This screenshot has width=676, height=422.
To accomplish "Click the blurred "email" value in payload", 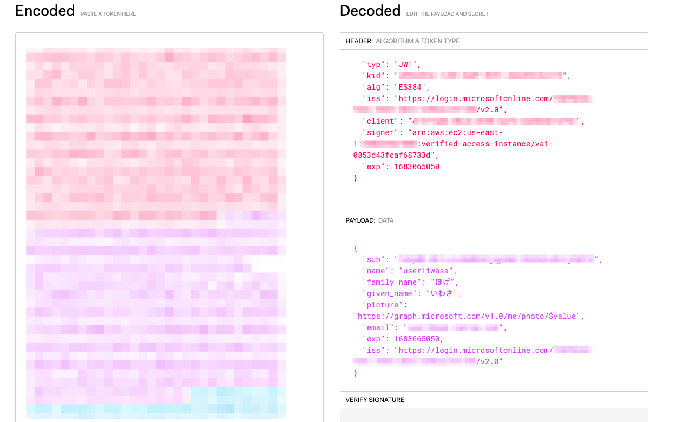I will 452,327.
